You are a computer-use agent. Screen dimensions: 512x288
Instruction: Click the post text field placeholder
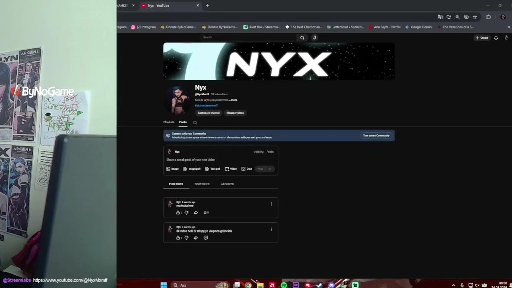click(x=190, y=160)
